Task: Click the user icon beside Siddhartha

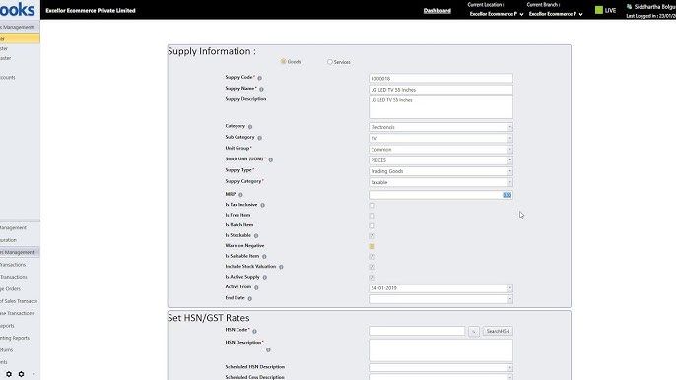Action: pos(629,7)
